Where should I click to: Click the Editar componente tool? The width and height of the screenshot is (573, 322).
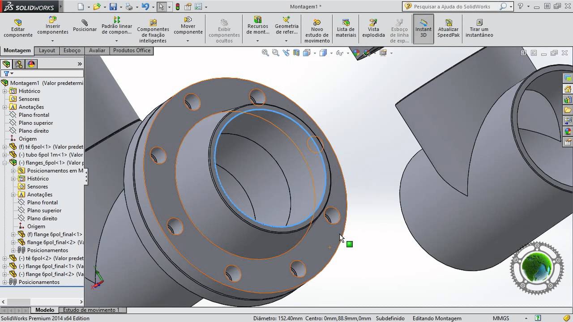pos(18,28)
